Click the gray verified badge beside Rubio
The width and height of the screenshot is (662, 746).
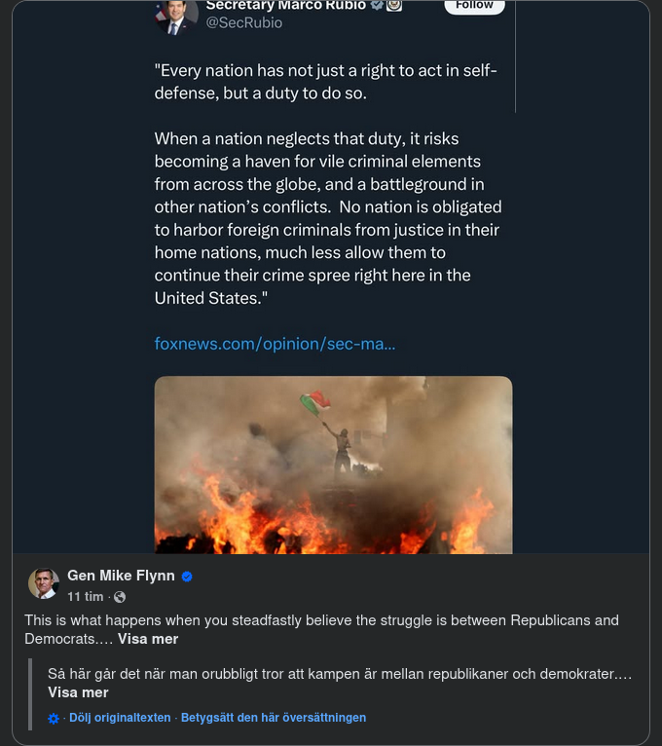(x=376, y=5)
